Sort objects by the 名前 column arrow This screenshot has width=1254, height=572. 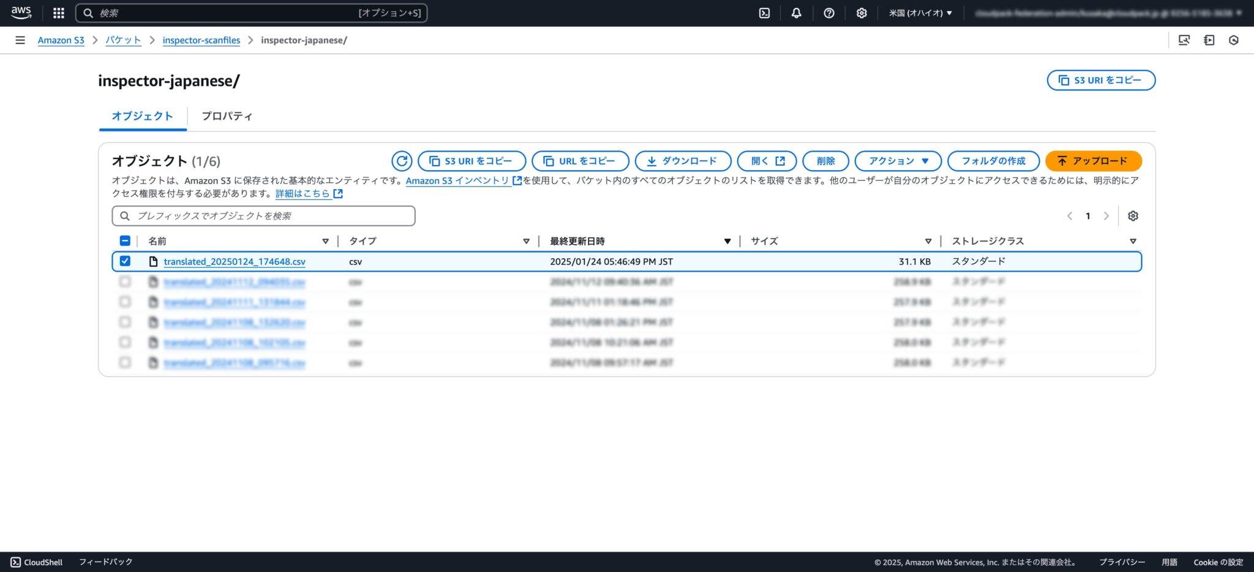coord(325,241)
